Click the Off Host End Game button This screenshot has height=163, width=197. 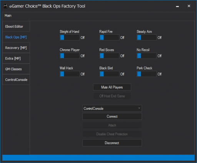pos(112,96)
